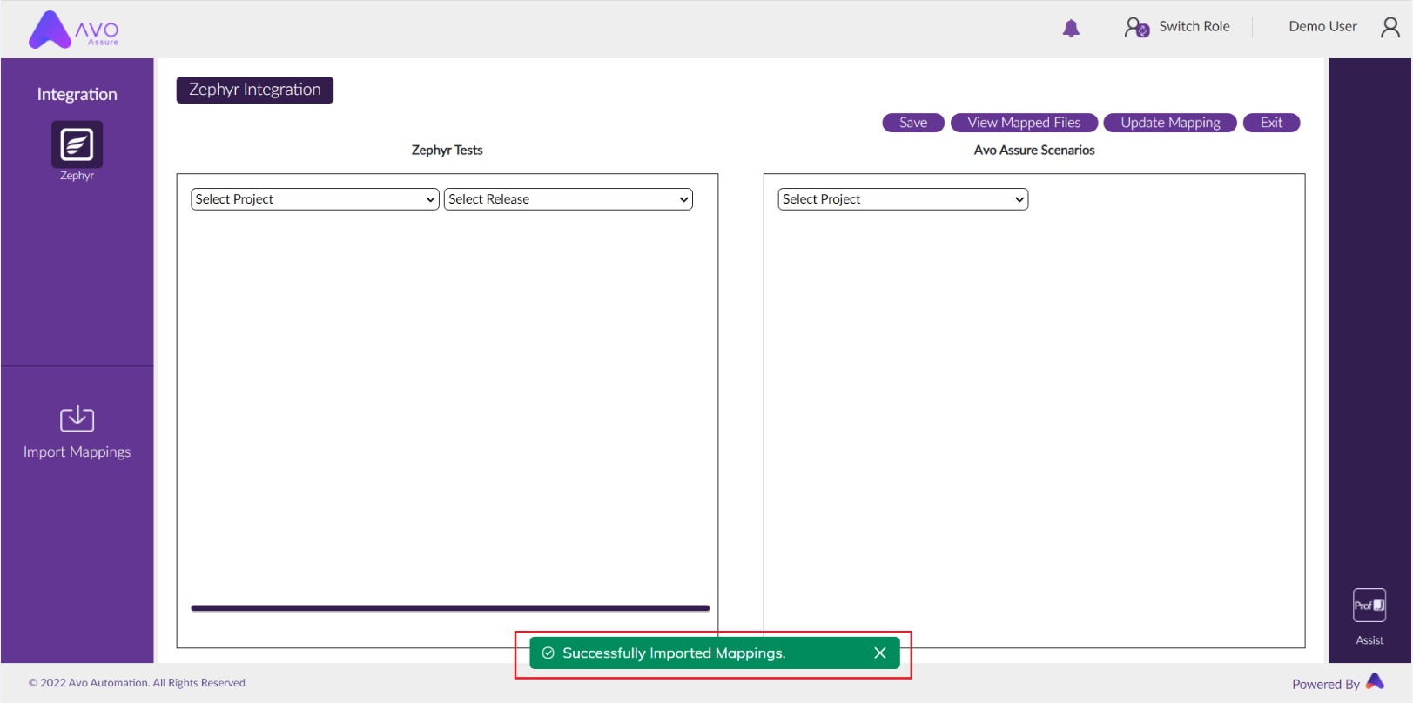Click the Assist label
This screenshot has height=703, width=1413.
pyautogui.click(x=1369, y=640)
